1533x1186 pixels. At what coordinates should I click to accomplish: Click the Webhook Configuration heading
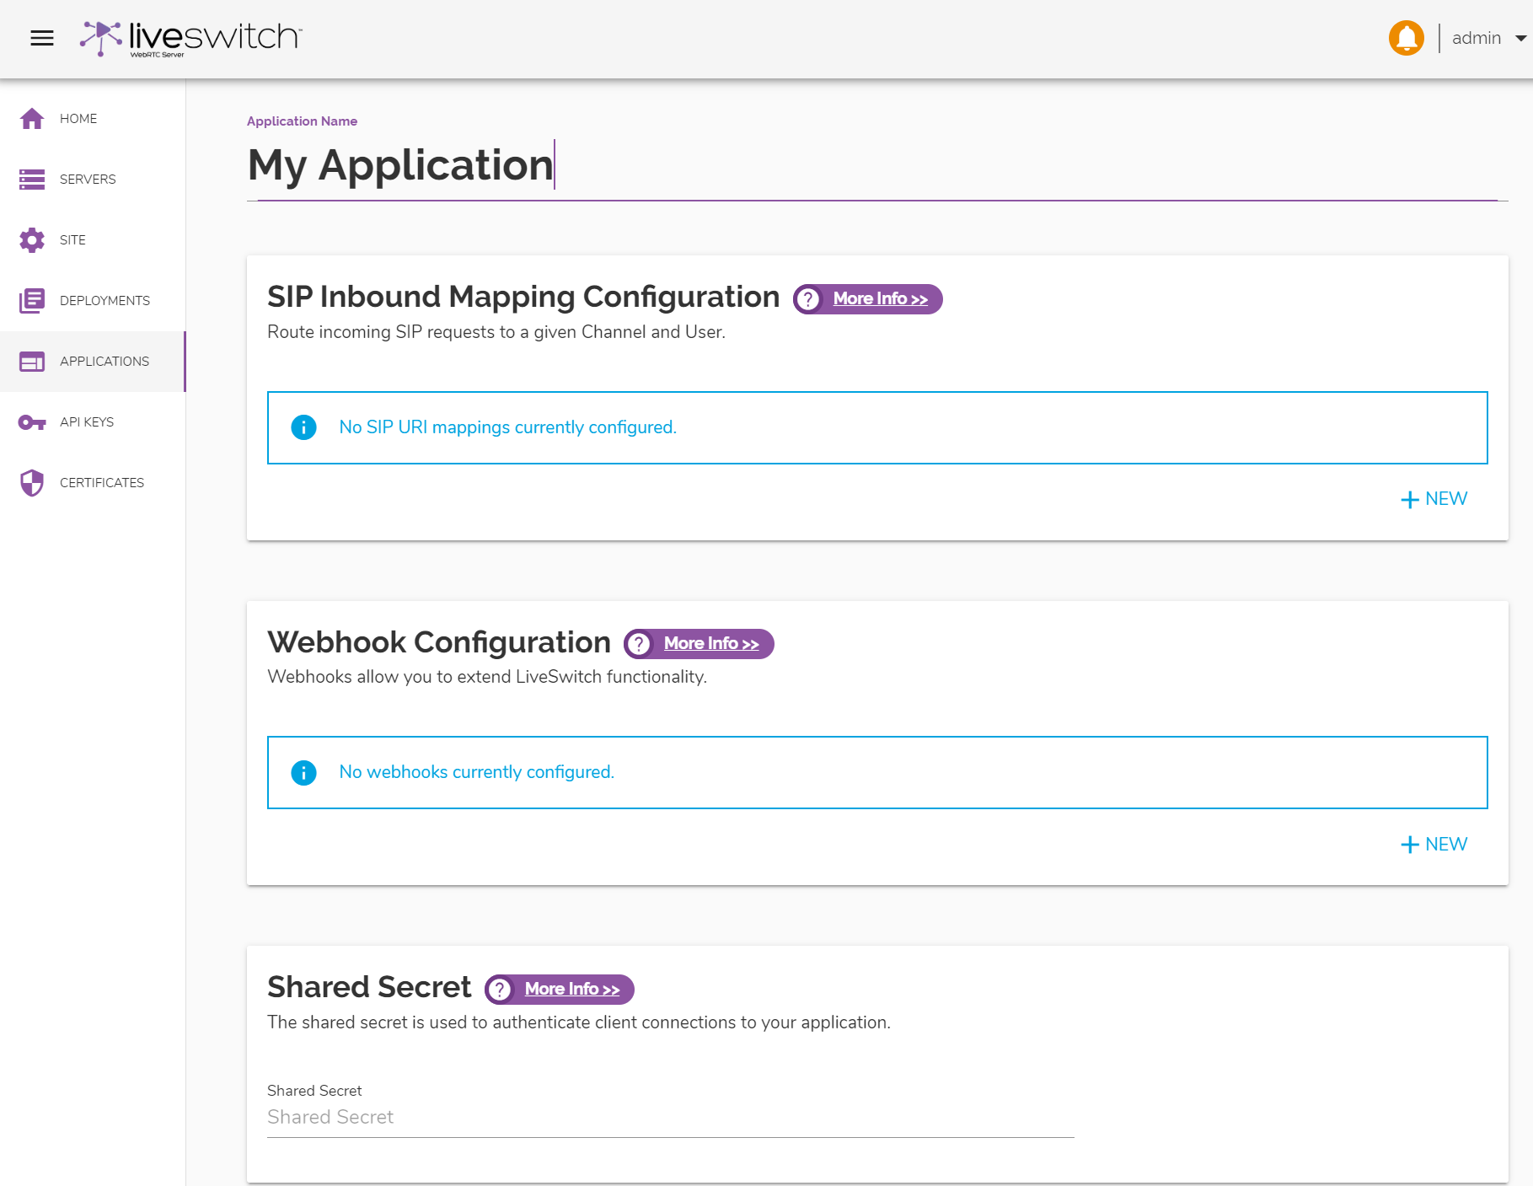click(439, 642)
